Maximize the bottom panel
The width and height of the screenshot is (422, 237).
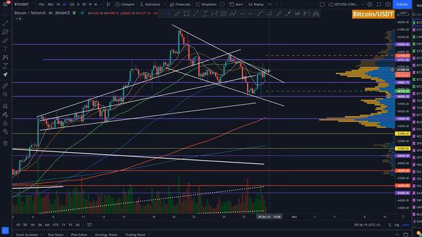coord(406,234)
